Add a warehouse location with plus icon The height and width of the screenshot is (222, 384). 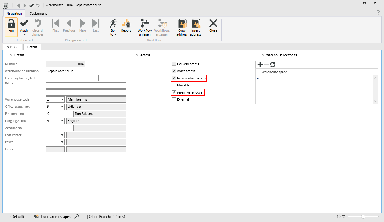(x=260, y=65)
